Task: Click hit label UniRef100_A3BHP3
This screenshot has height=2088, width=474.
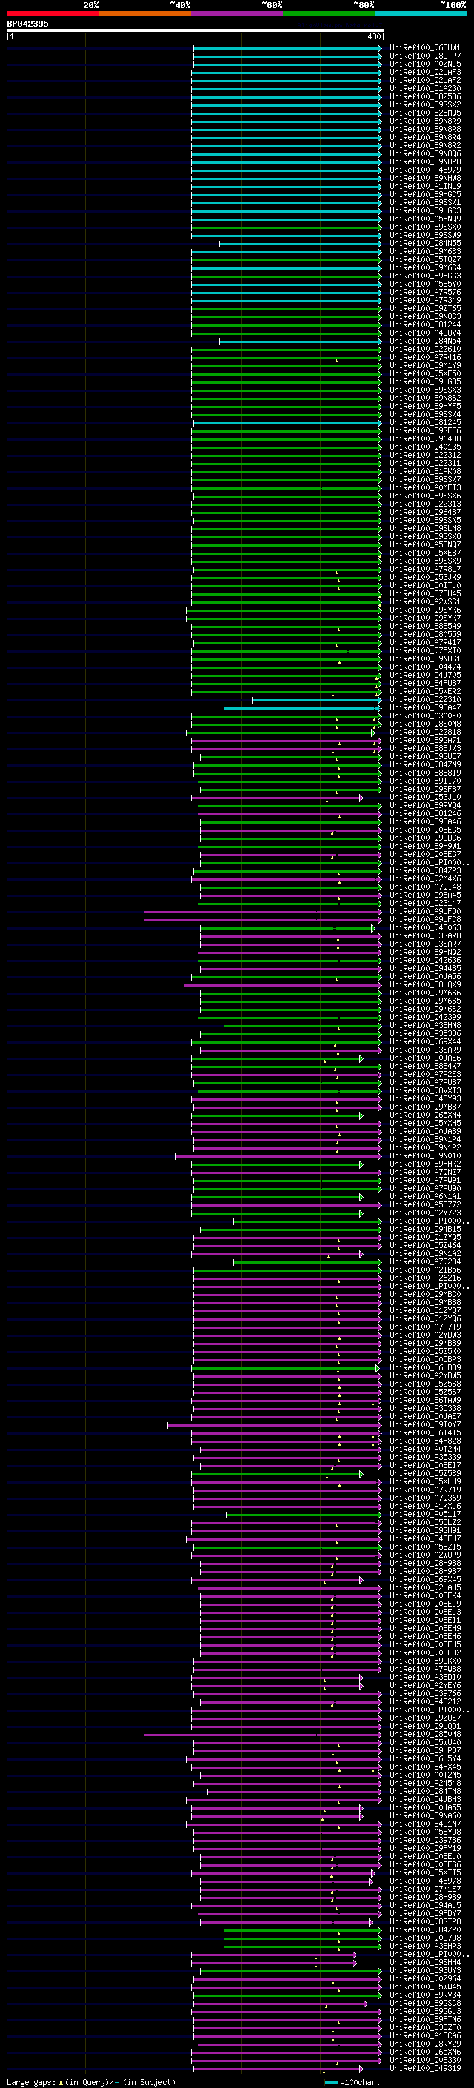Action: click(425, 1946)
